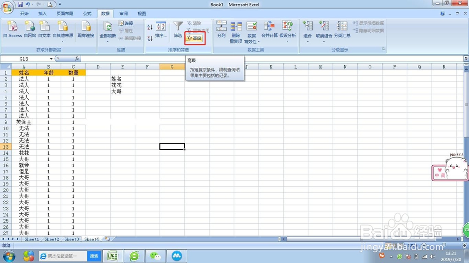Open What-If analysis (假设分析)
Image resolution: width=469 pixels, height=263 pixels.
tap(287, 29)
